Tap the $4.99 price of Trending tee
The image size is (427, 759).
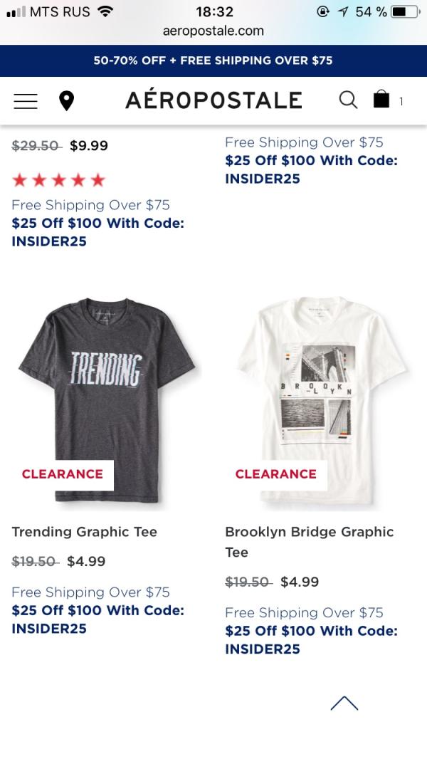[86, 562]
